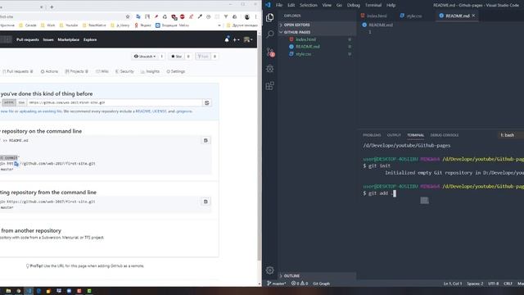Bookmark this page with the star icon

[x=128, y=16]
